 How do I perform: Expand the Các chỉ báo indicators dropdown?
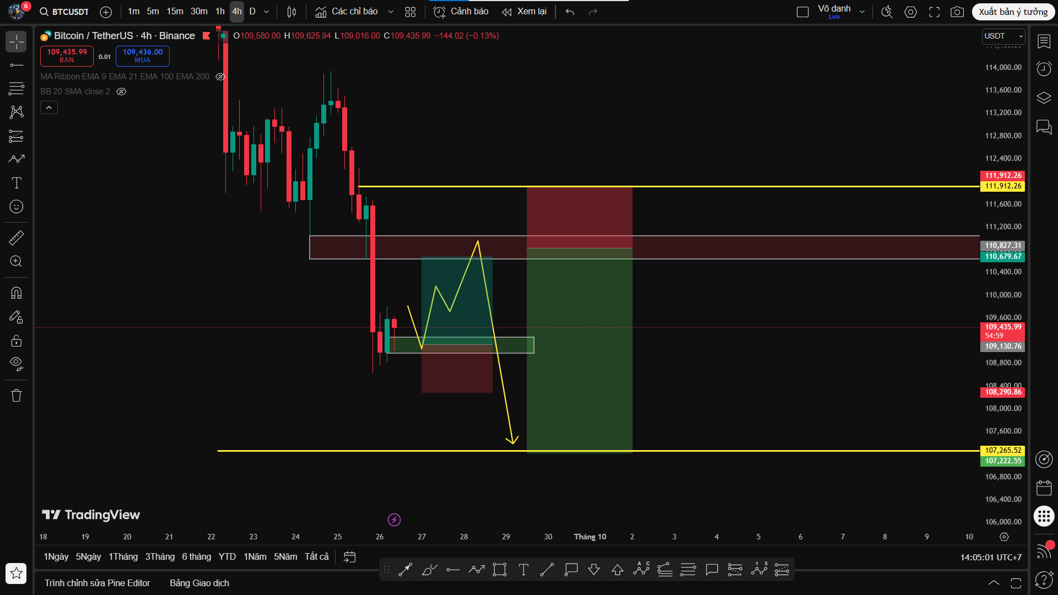[x=391, y=11]
